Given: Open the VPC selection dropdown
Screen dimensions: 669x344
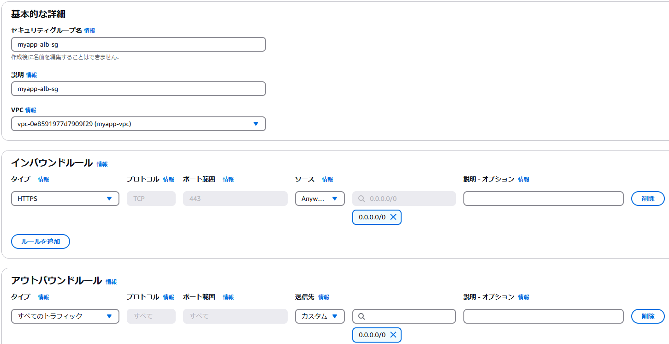Looking at the screenshot, I should [138, 124].
